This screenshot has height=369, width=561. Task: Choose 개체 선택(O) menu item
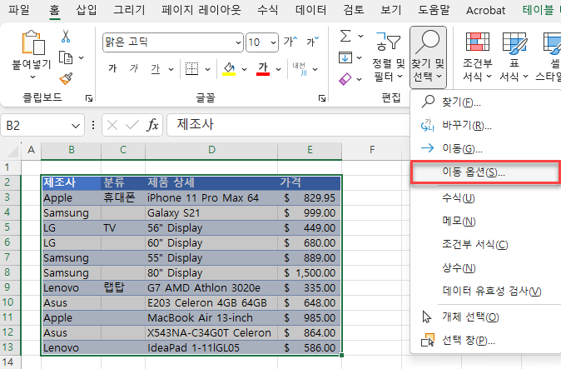tap(485, 317)
